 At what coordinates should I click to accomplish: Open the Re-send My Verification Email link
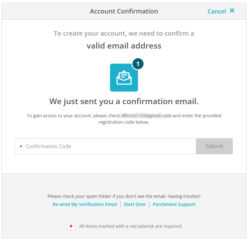[x=85, y=204]
